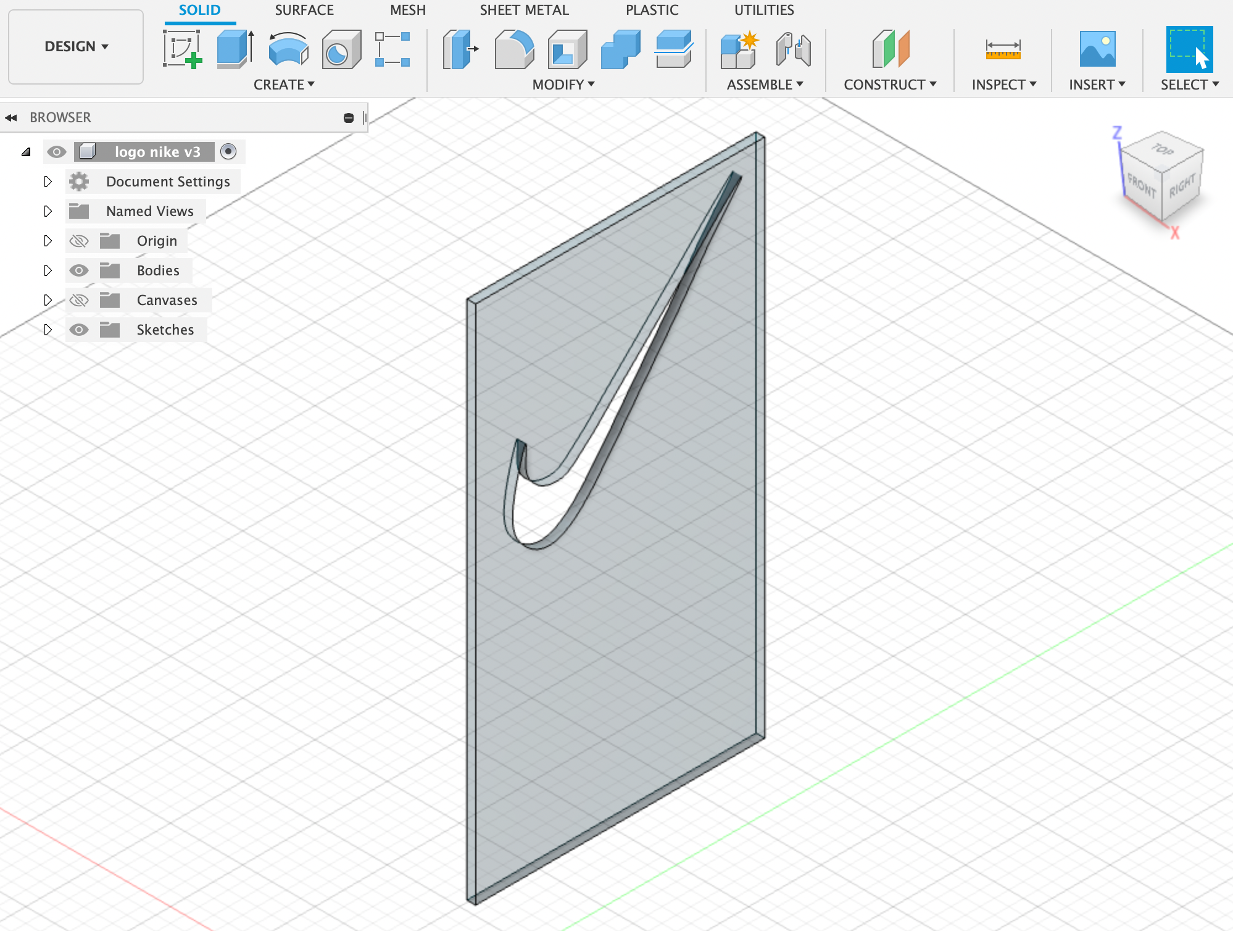This screenshot has height=931, width=1233.
Task: Select the Create Sketch tool
Action: click(183, 49)
